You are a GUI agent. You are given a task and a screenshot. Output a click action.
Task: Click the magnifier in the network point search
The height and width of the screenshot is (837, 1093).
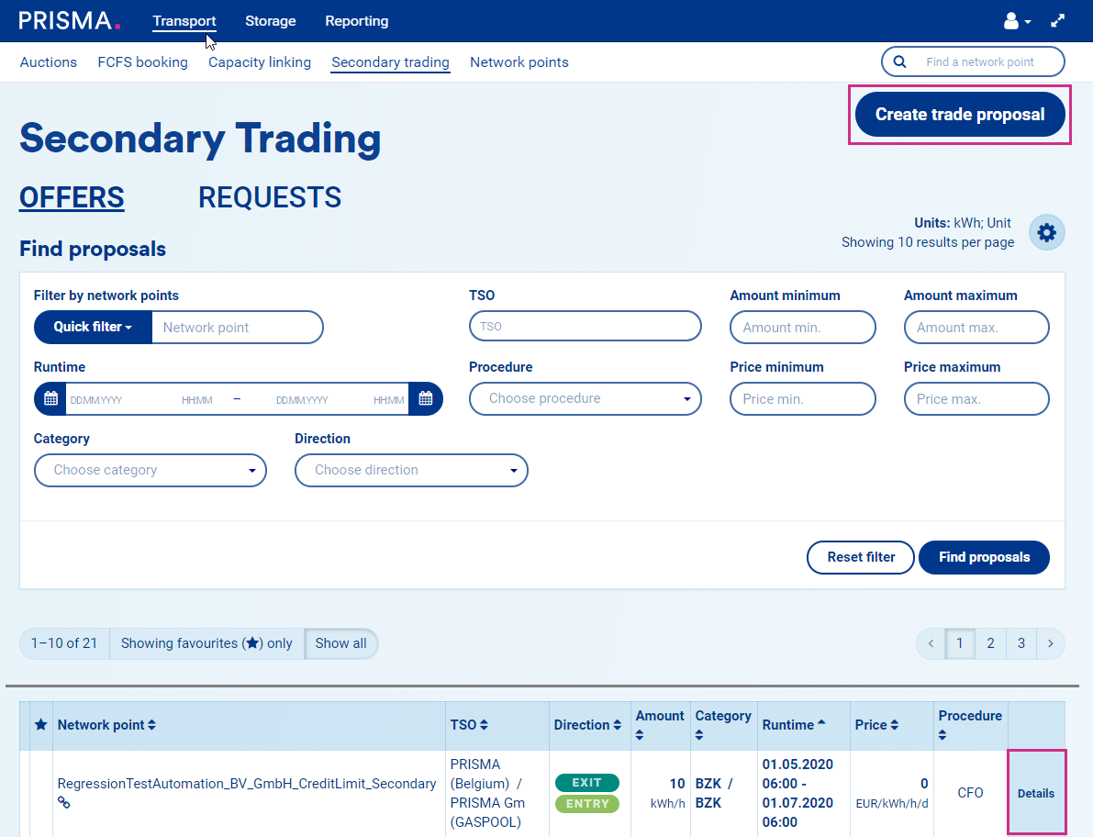(x=898, y=61)
